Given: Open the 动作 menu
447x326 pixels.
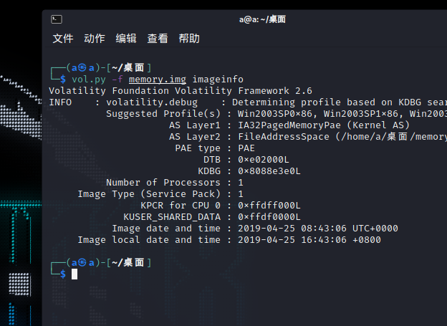Looking at the screenshot, I should pos(95,38).
